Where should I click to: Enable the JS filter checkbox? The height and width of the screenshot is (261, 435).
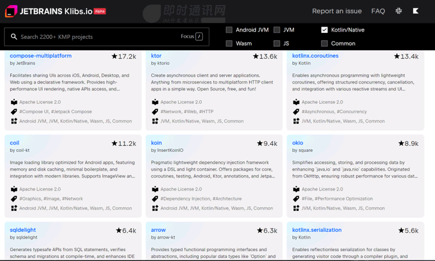click(x=276, y=43)
